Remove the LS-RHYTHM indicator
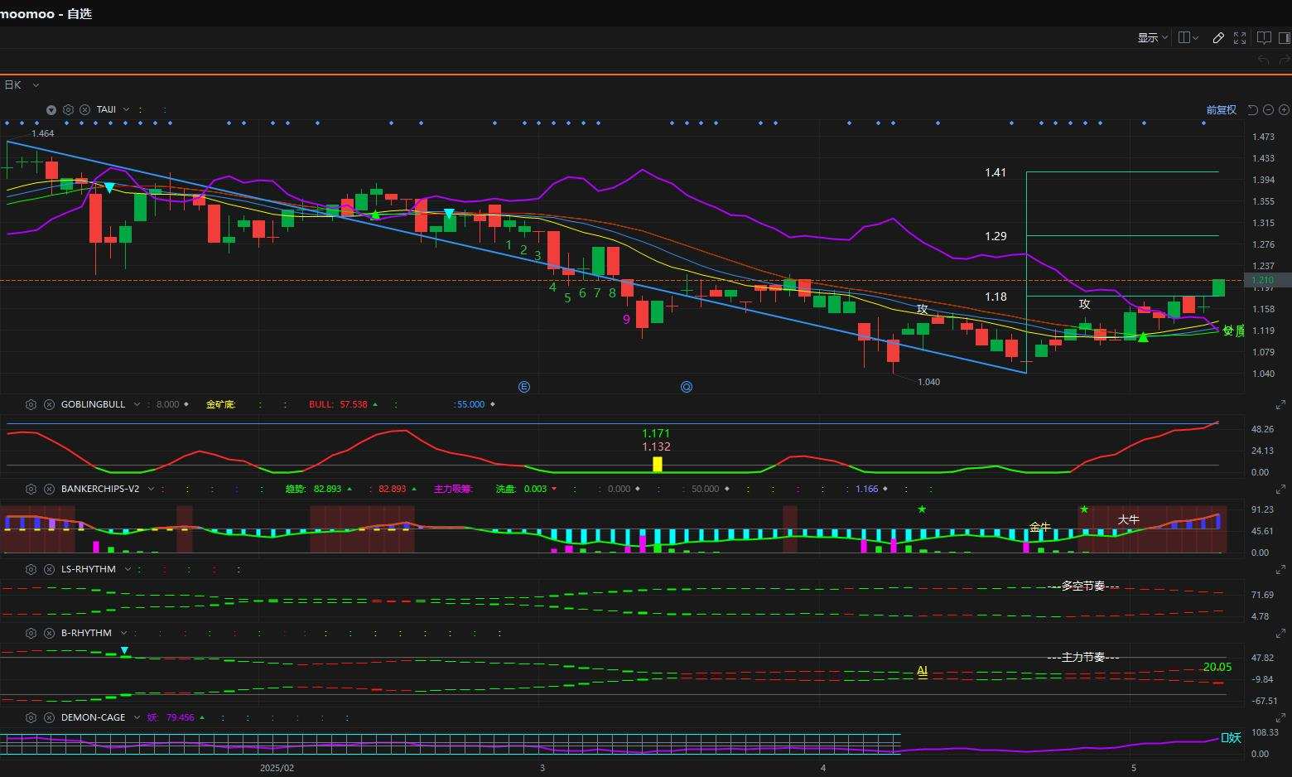This screenshot has width=1292, height=777. coord(49,569)
